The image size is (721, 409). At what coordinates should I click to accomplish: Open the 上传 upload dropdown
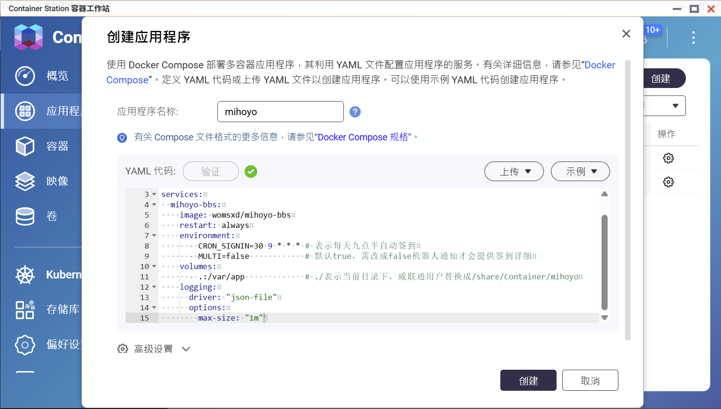[514, 171]
